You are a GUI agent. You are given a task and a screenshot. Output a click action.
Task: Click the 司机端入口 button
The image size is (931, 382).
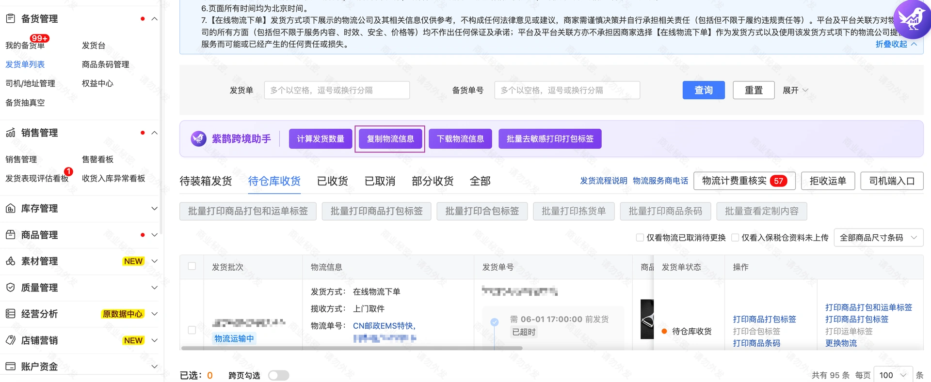[x=892, y=181]
